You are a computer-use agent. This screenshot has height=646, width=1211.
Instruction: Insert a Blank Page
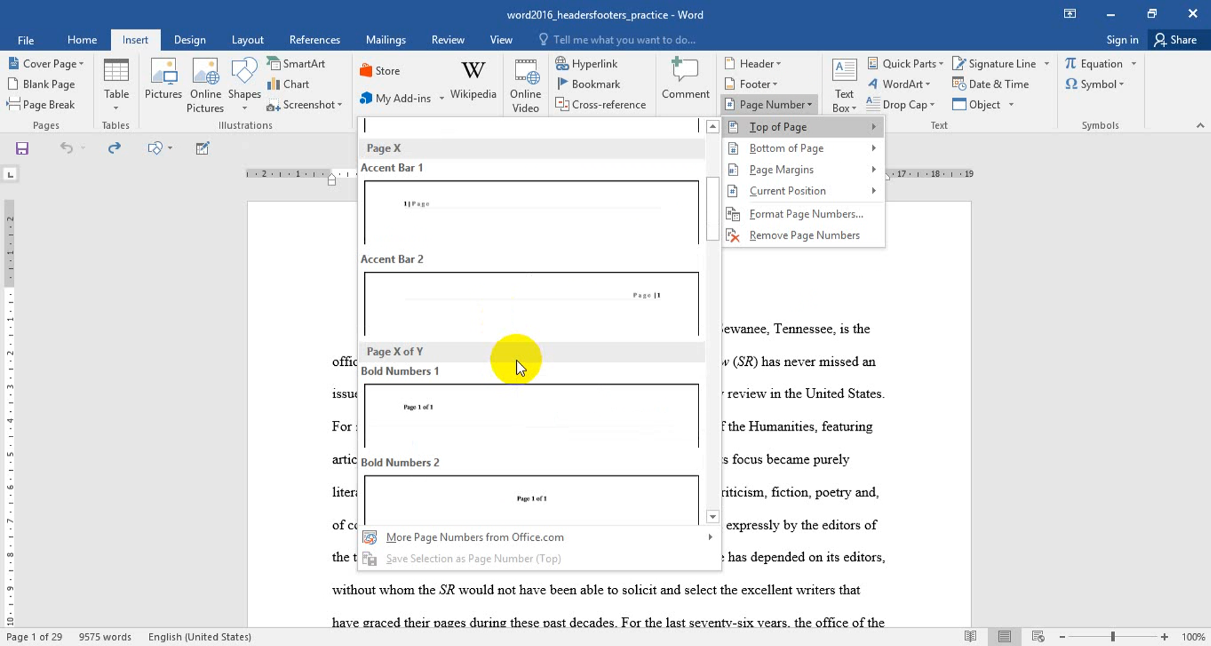tap(41, 84)
